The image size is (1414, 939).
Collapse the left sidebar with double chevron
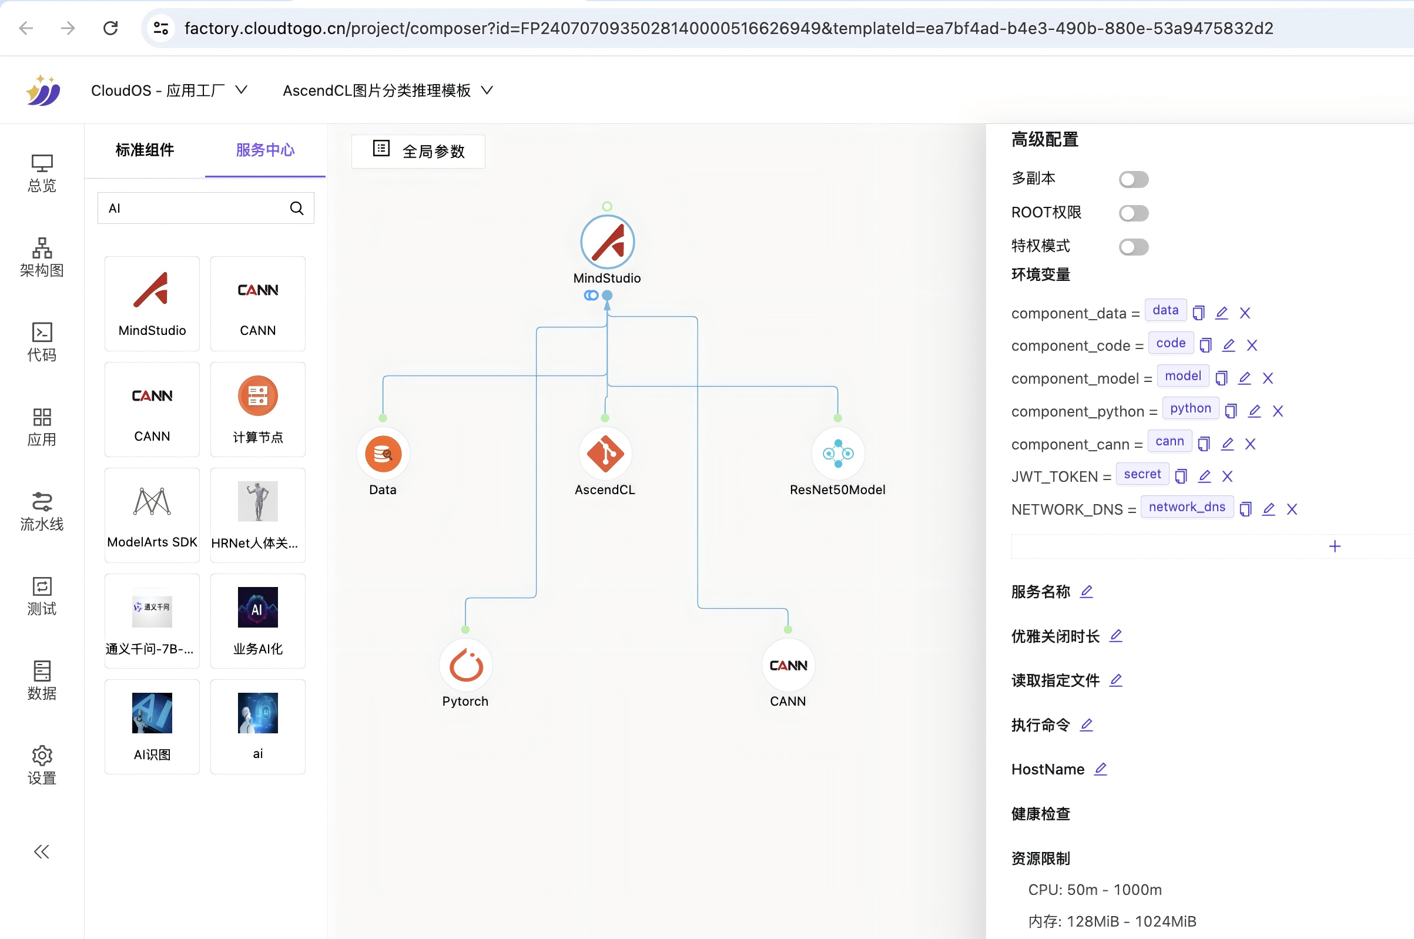click(x=41, y=851)
